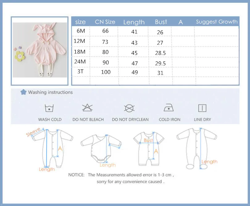Click Length value '41'
Image resolution: width=250 pixels, height=206 pixels.
[x=134, y=32]
